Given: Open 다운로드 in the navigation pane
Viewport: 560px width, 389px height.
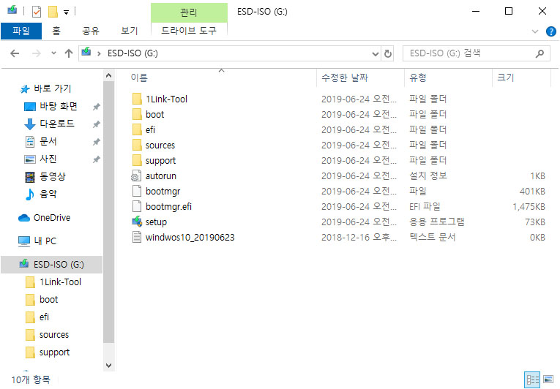Looking at the screenshot, I should click(57, 124).
